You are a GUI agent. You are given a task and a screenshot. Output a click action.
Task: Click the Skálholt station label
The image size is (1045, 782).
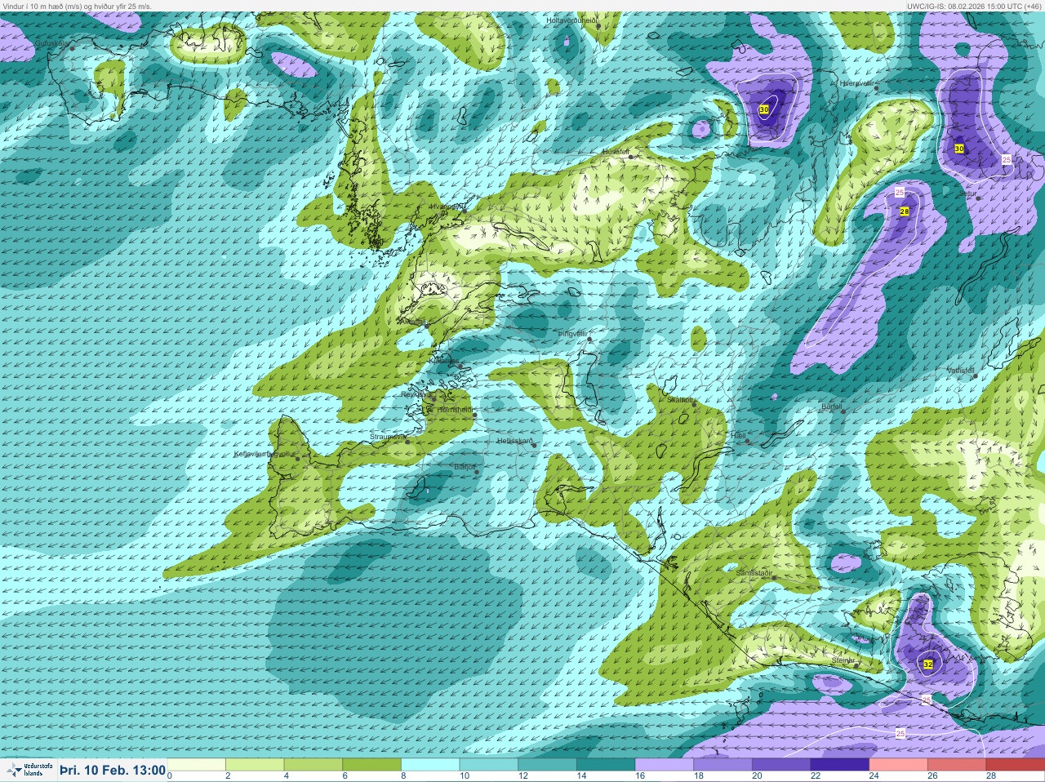pos(682,400)
